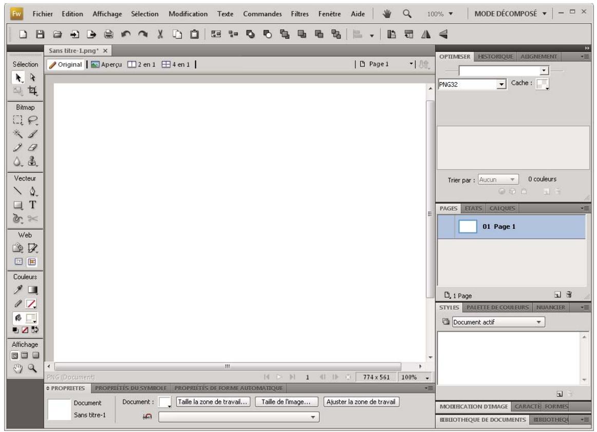Click the New document toolbar icon
597x432 pixels.
[x=23, y=34]
